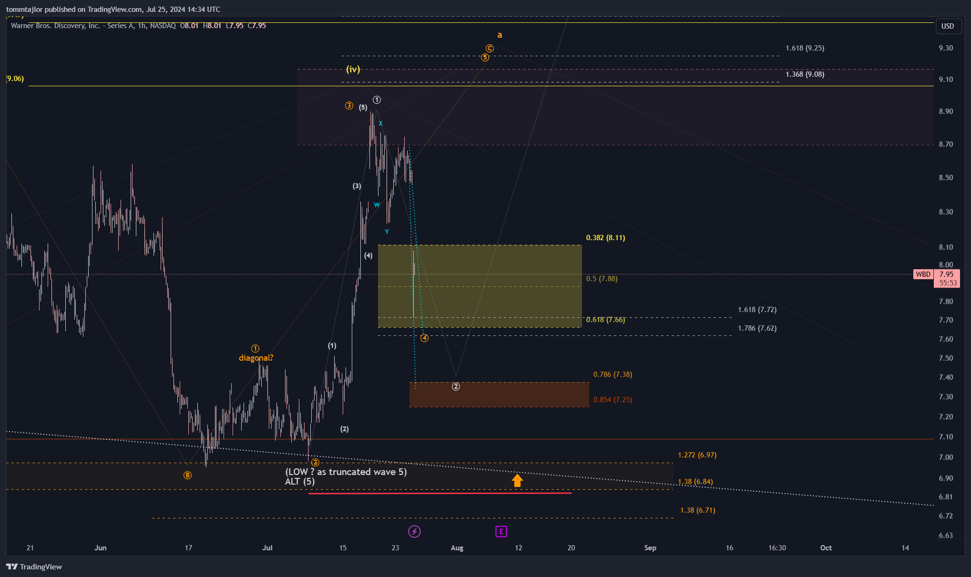The image size is (971, 577).
Task: Click the white (3) wave label
Action: 357,186
